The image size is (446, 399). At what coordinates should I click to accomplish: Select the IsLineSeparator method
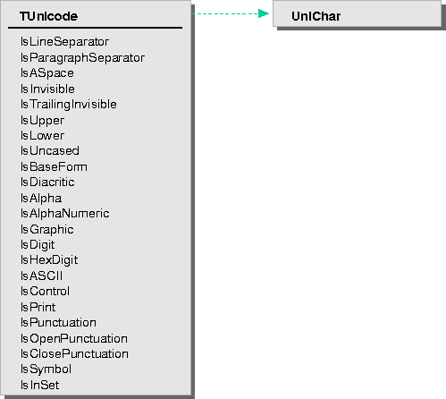(64, 42)
